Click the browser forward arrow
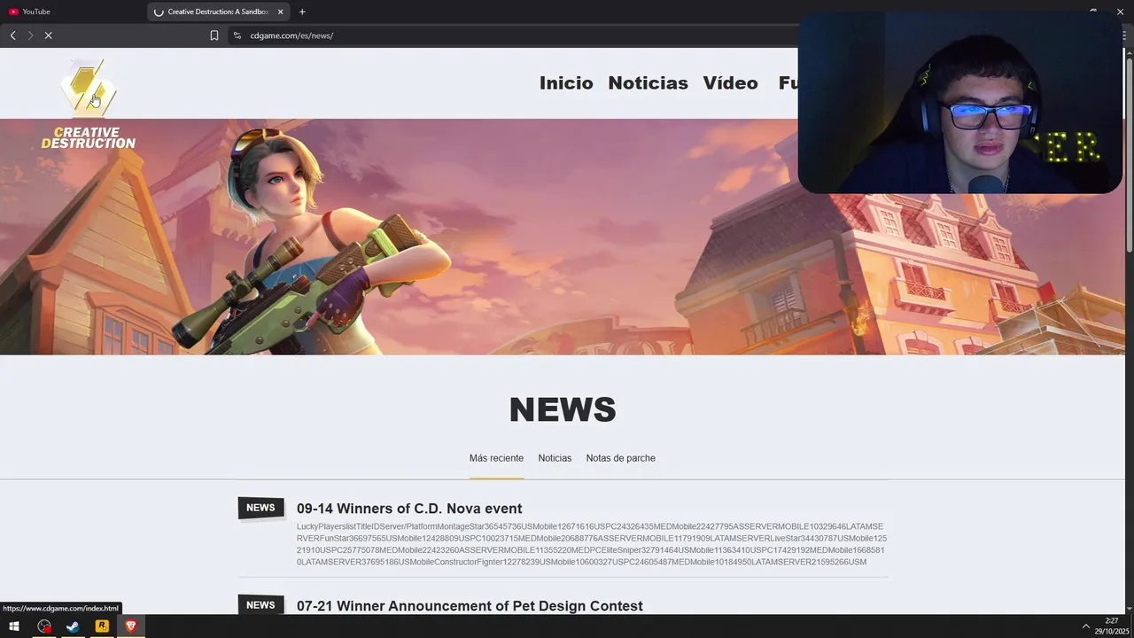Screen dimensions: 1134x638 coord(30,35)
